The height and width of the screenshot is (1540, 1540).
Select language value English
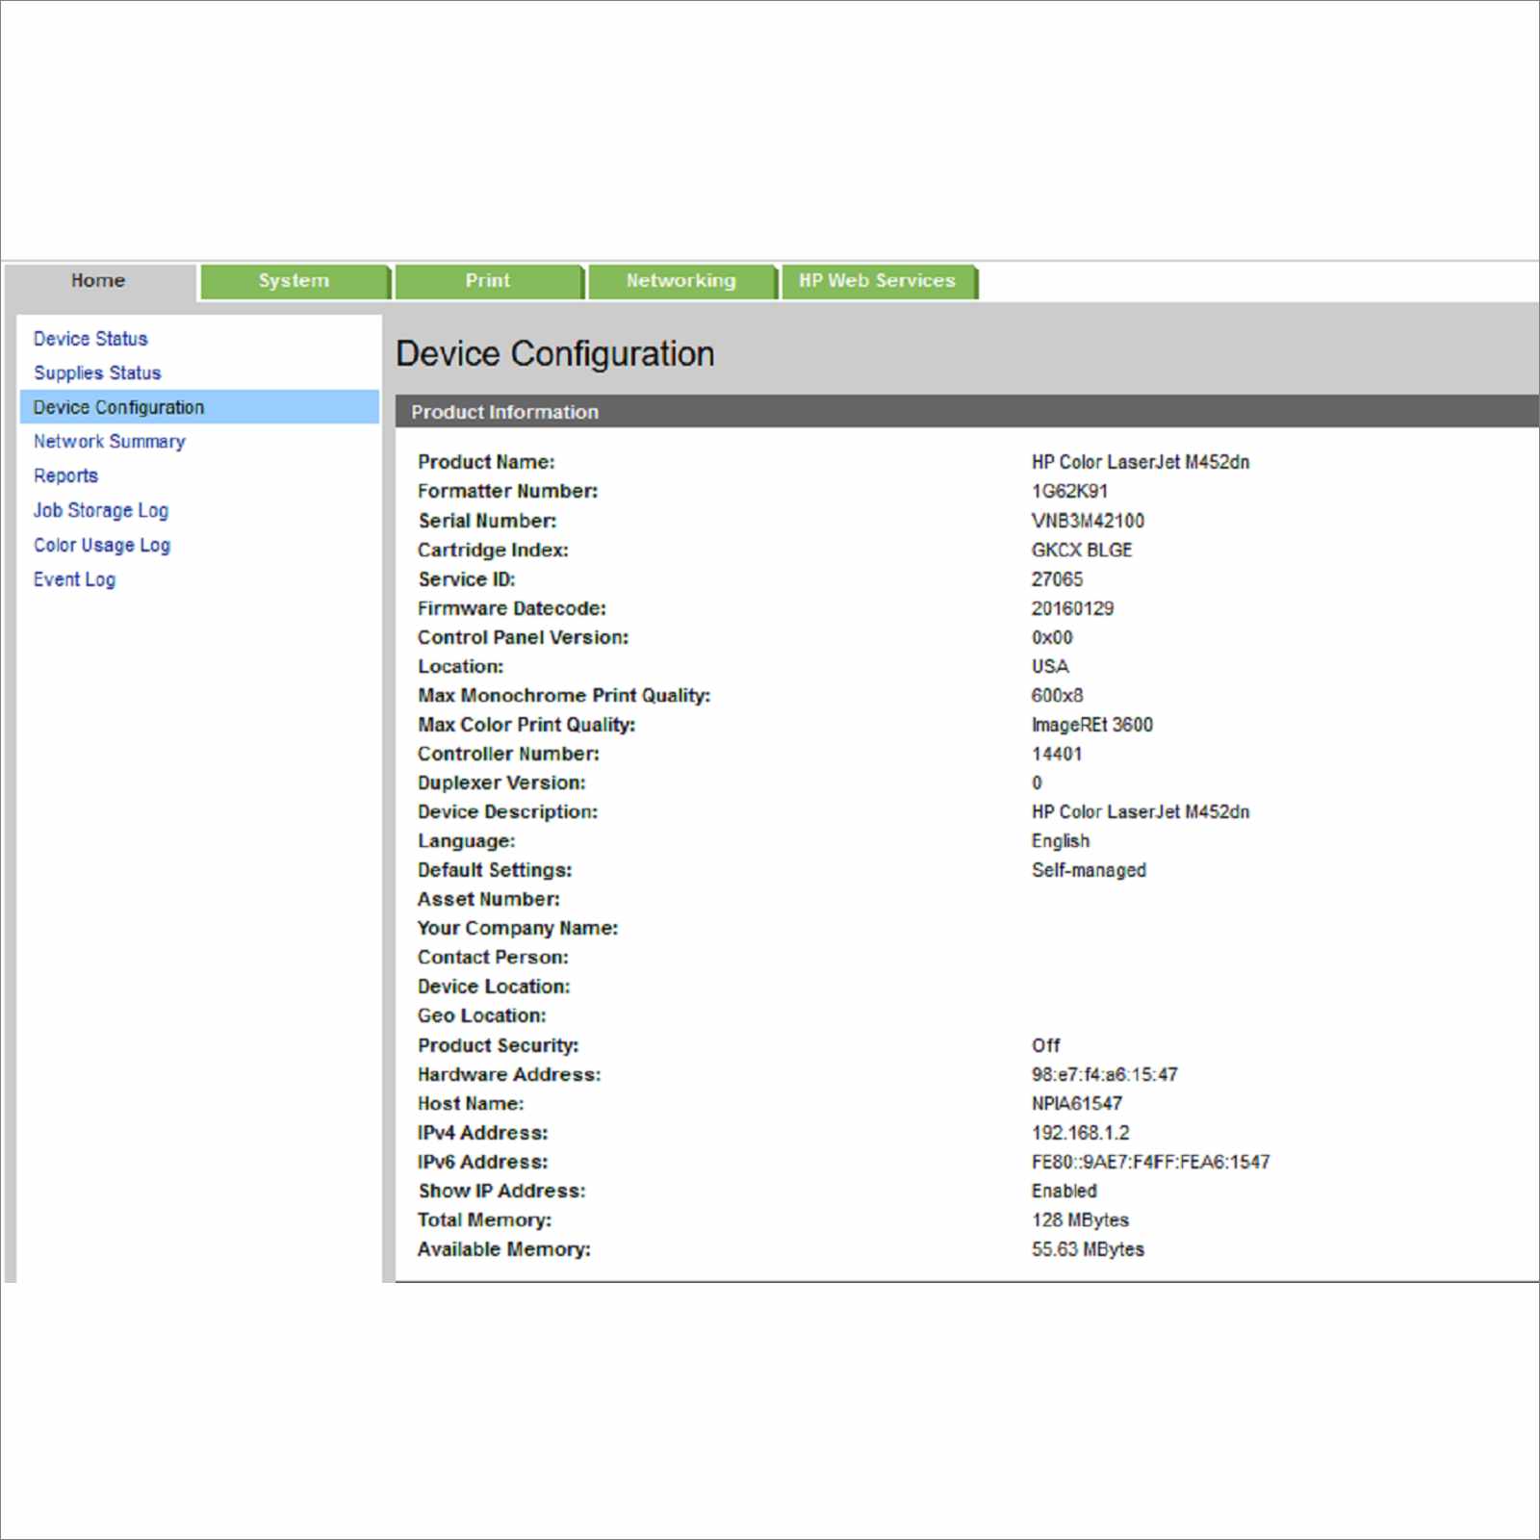click(1061, 841)
